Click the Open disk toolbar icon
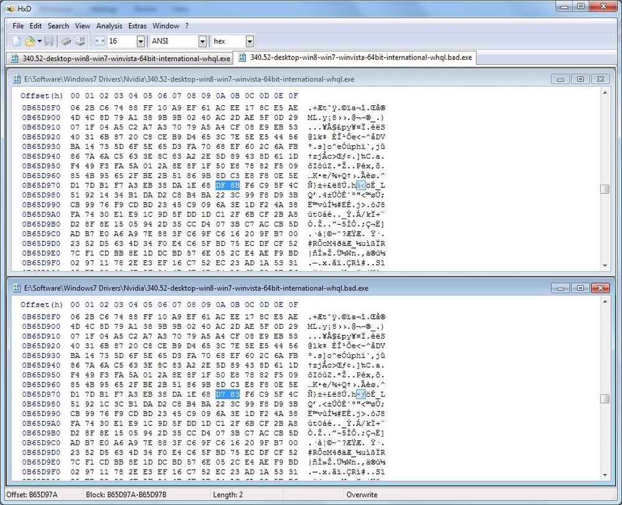Viewport: 622px width, 505px height. pyautogui.click(x=80, y=41)
